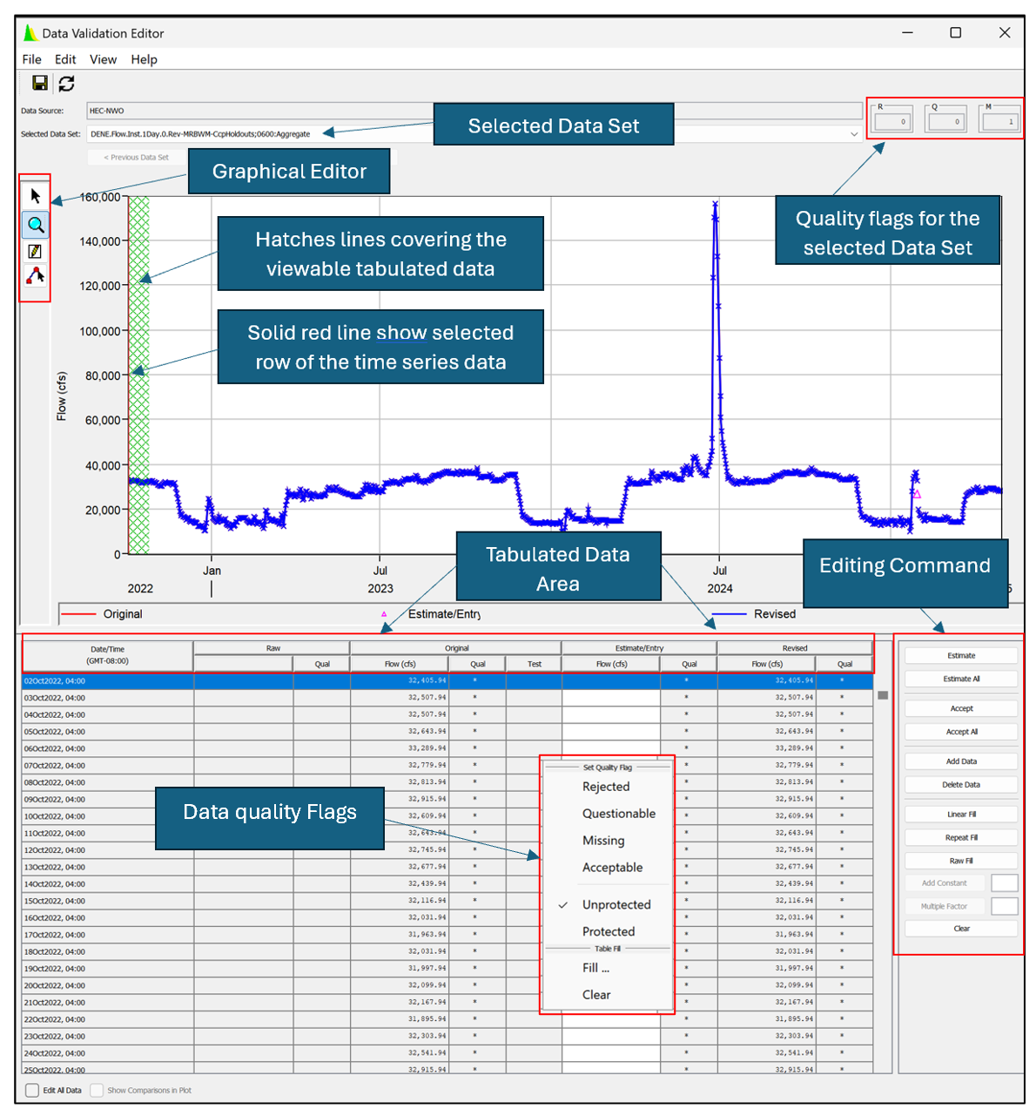Image resolution: width=1036 pixels, height=1116 pixels.
Task: Select the 03Oct2022, 04:00 table row
Action: tap(106, 698)
